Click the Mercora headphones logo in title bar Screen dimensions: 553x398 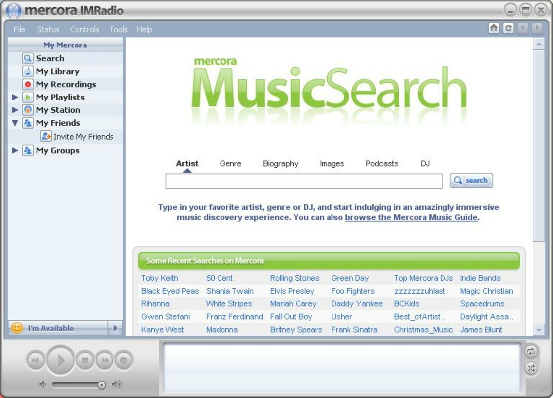pos(13,11)
